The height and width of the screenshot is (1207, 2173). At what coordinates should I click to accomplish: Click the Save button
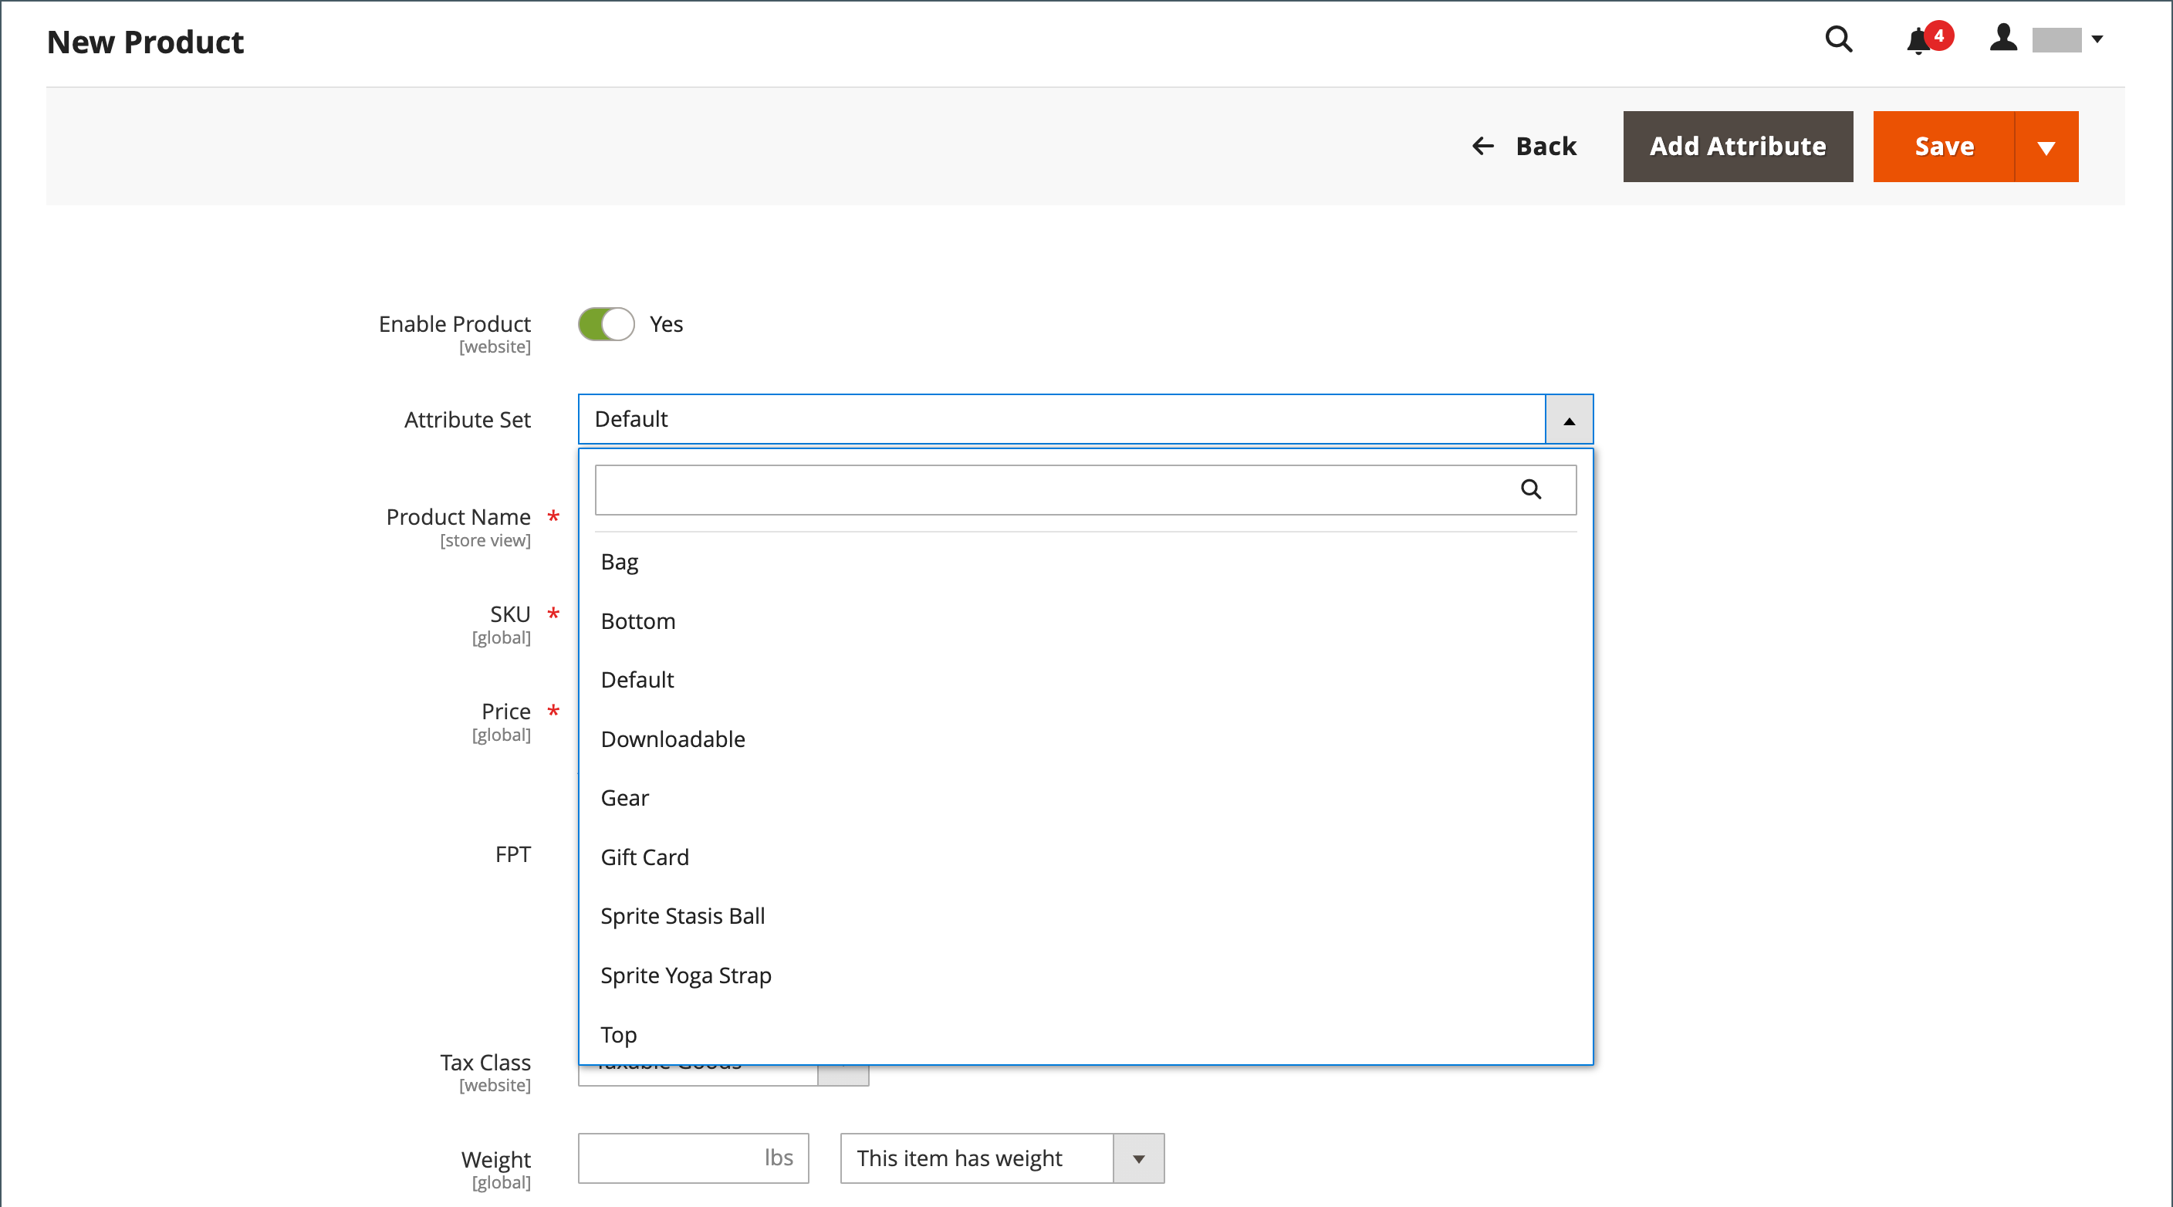1944,144
